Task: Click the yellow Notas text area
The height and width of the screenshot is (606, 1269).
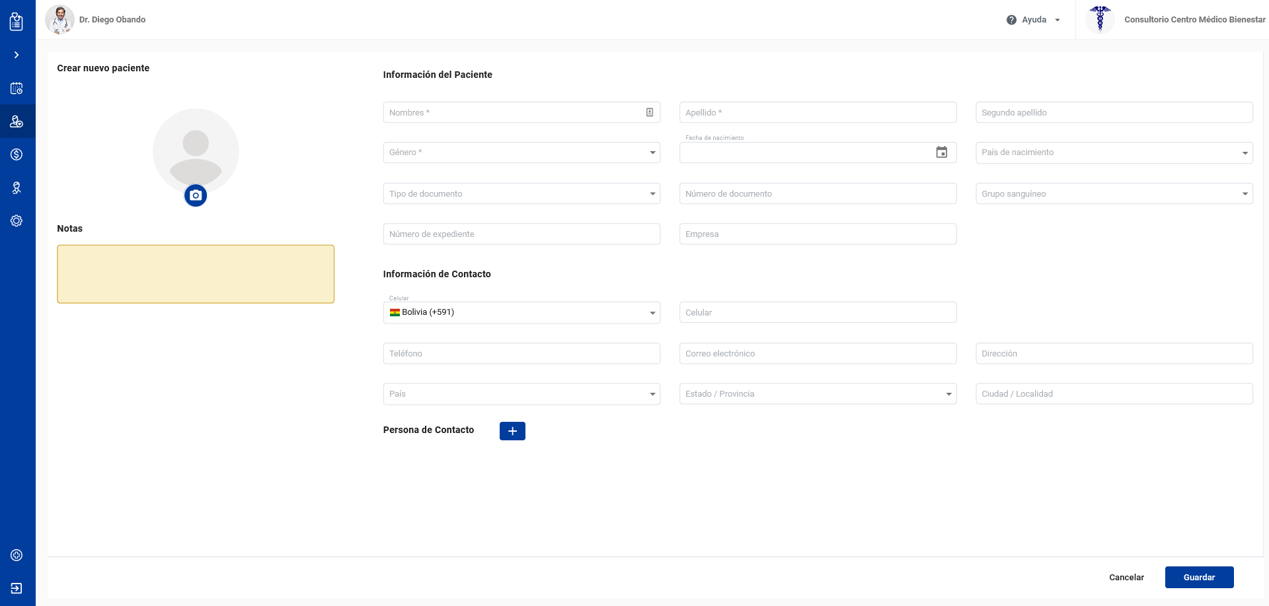Action: pyautogui.click(x=196, y=274)
